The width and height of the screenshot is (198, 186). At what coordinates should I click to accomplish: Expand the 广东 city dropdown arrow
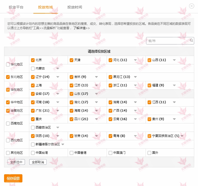58,111
